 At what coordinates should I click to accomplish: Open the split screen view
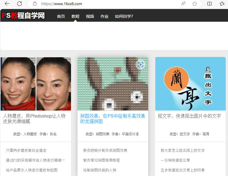pyautogui.click(x=209, y=4)
